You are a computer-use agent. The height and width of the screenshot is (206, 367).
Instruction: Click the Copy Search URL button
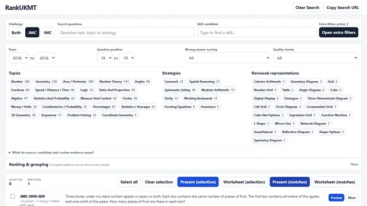(x=342, y=7)
